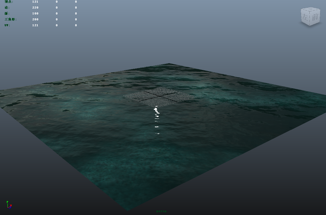Click the green Y axis arrow of the gizmo
The image size is (326, 215).
pyautogui.click(x=7, y=202)
